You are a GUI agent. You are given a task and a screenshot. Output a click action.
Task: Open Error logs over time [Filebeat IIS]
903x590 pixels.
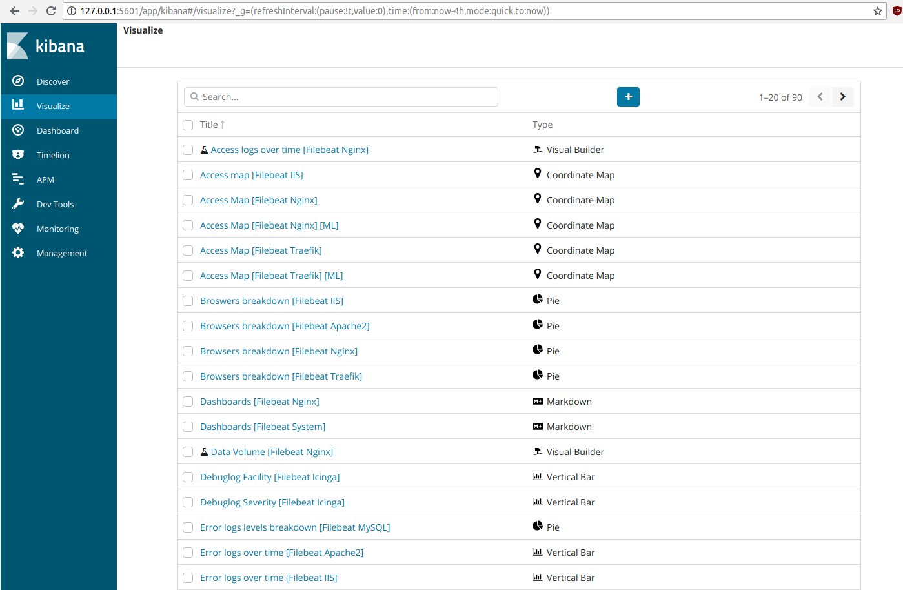[x=269, y=578]
